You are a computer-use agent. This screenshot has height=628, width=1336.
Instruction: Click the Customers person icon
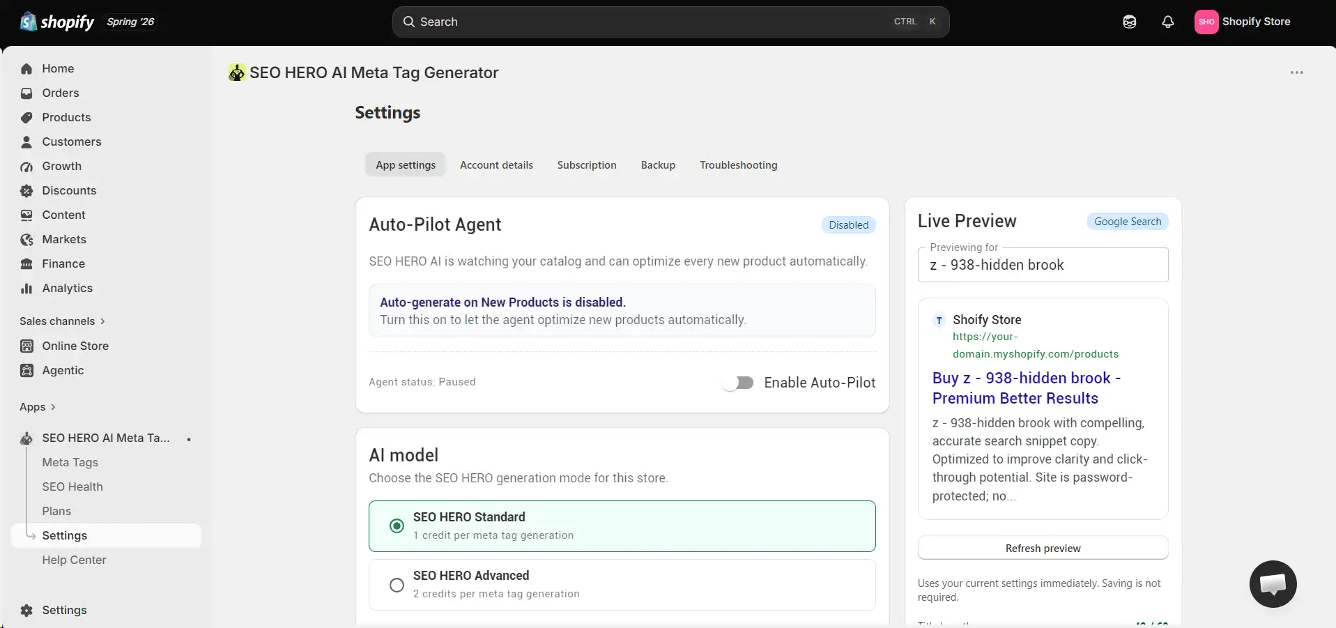pos(26,141)
